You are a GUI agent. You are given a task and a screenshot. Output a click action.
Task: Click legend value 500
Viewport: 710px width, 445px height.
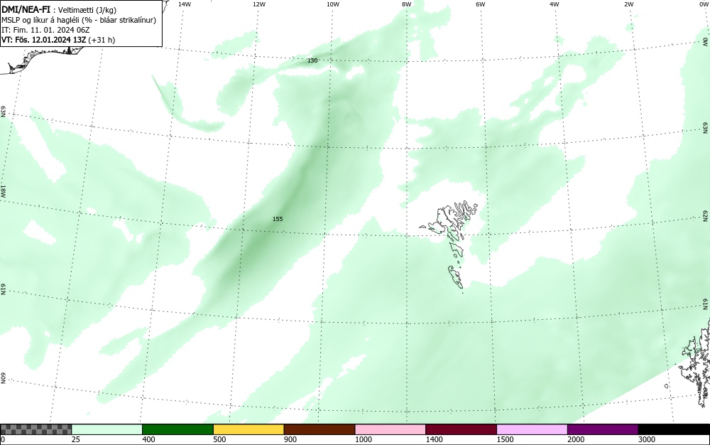pyautogui.click(x=219, y=439)
